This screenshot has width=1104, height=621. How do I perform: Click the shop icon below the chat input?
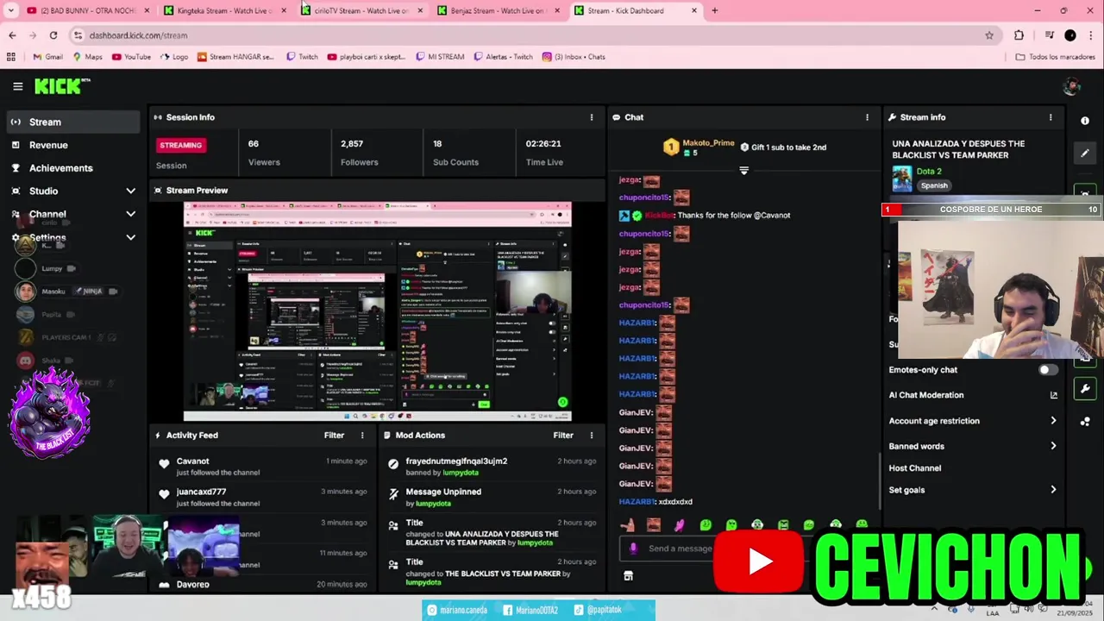point(628,575)
